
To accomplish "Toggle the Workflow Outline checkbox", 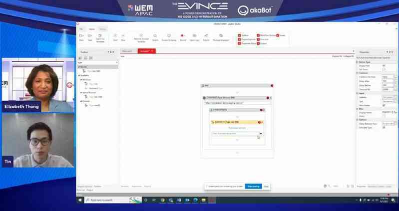I will (x=258, y=35).
